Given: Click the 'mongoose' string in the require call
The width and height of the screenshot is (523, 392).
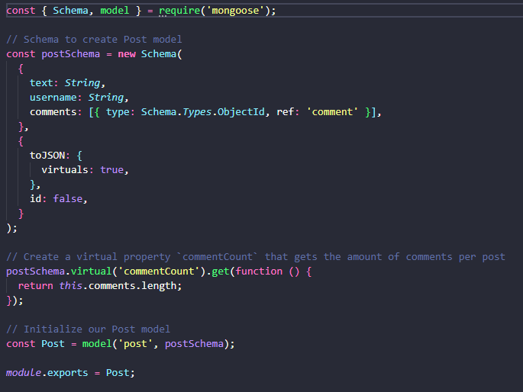Looking at the screenshot, I should [x=235, y=11].
